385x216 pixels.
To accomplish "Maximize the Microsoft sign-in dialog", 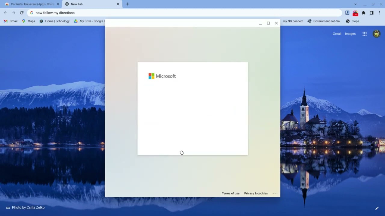I will (268, 23).
